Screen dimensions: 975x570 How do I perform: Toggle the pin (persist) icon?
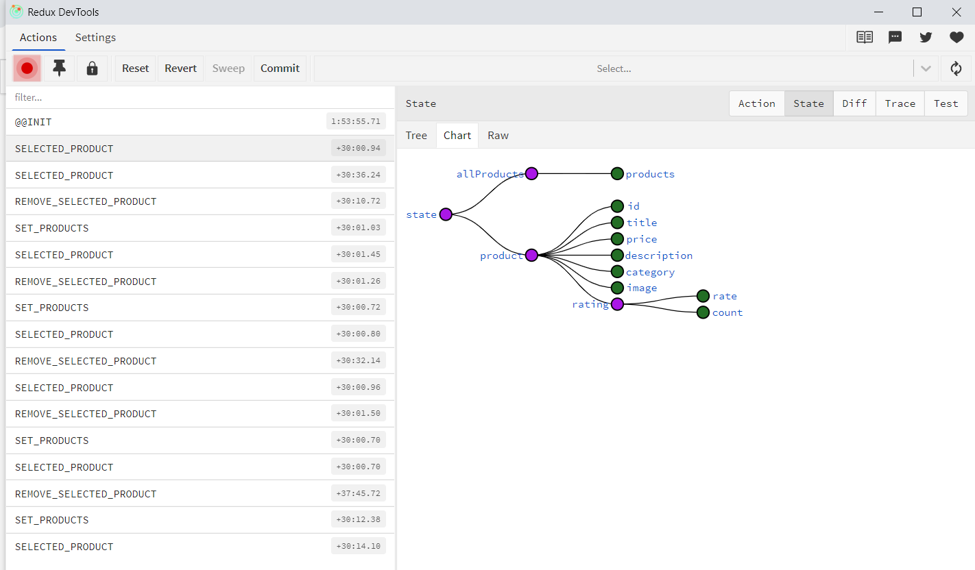60,69
